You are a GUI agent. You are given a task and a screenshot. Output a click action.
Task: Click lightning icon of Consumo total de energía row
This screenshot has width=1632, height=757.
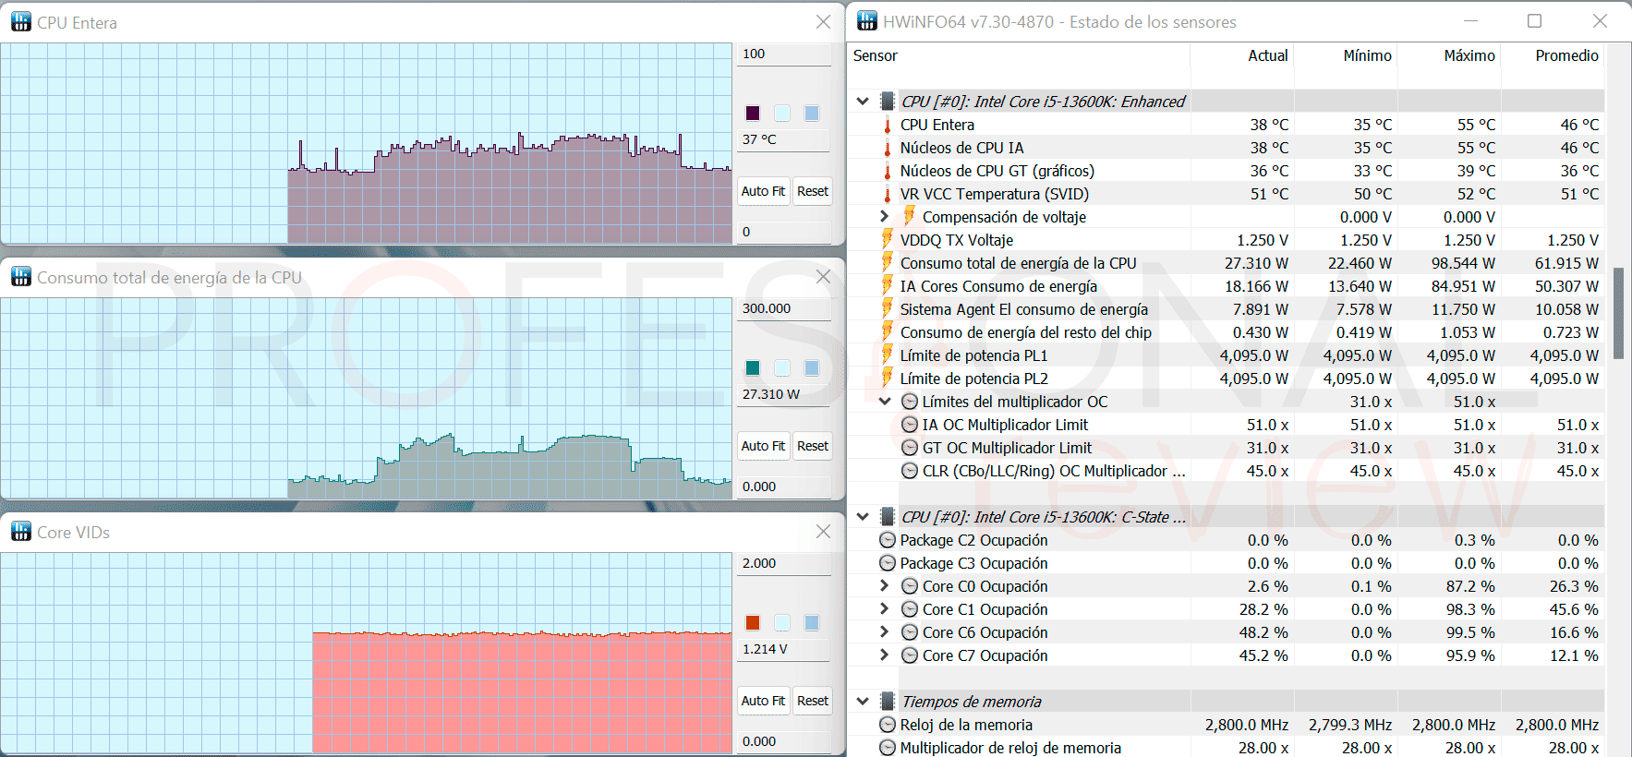coord(888,262)
